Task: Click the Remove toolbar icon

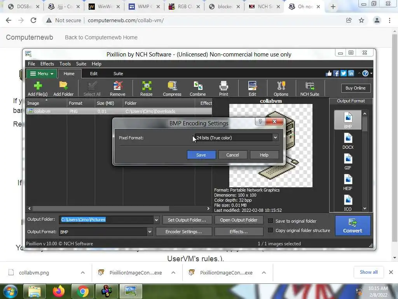Action: click(117, 89)
